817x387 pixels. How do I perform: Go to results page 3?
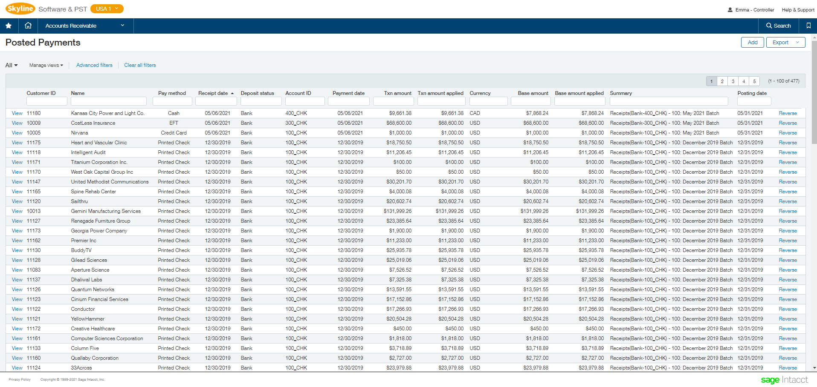[x=733, y=81]
